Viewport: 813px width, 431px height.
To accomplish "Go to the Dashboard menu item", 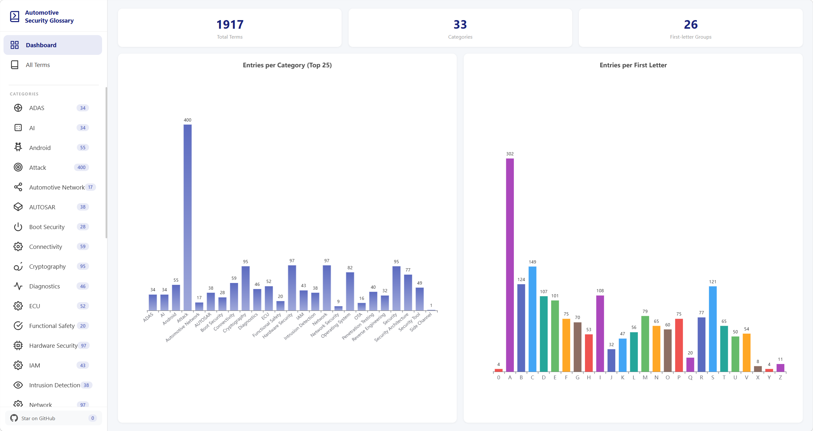I will (x=53, y=45).
